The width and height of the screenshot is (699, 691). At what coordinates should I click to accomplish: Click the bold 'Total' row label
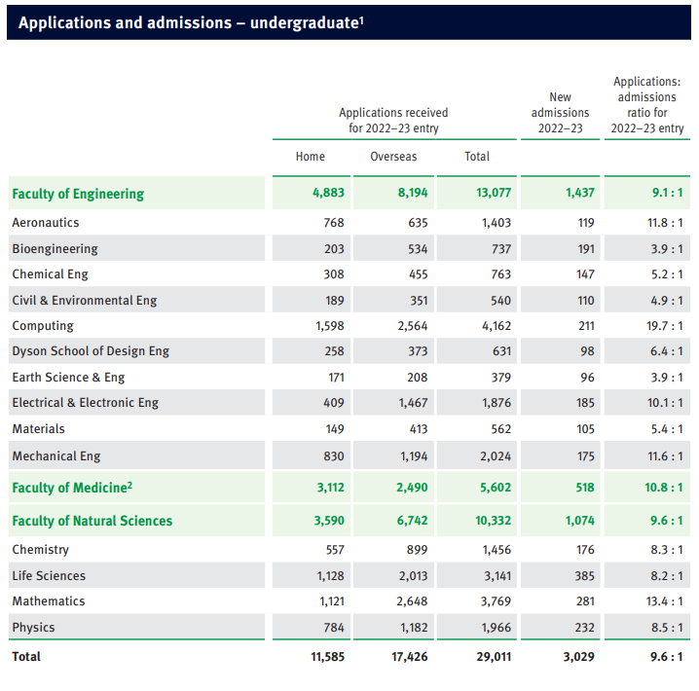tap(26, 657)
